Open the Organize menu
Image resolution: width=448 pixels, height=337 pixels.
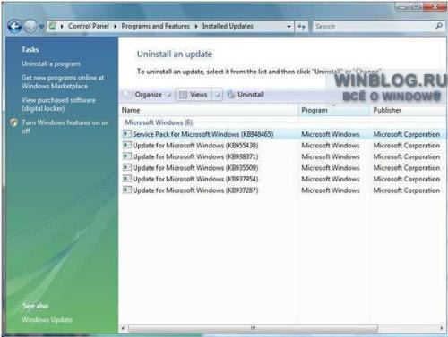148,95
